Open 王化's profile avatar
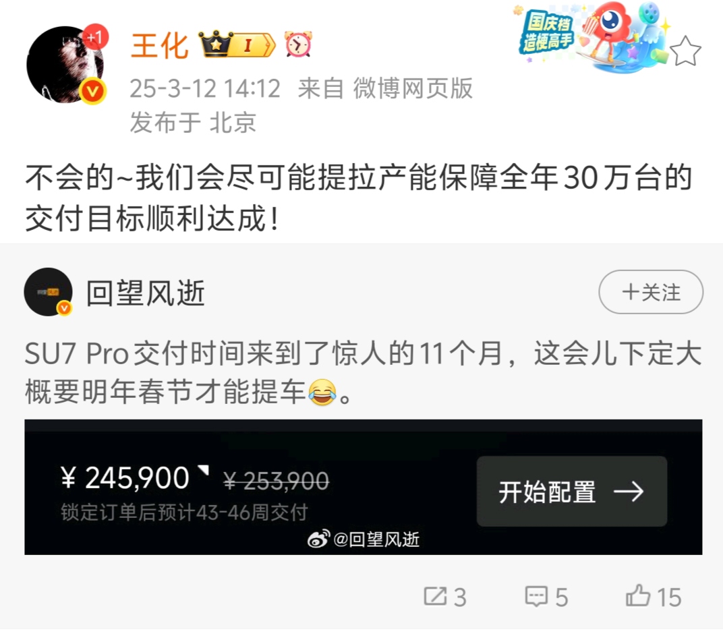The image size is (723, 642). pos(65,65)
